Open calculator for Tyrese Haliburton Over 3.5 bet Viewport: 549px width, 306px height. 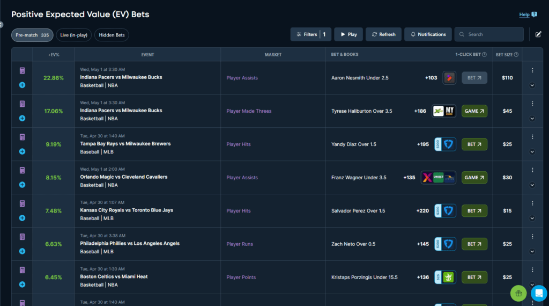pos(22,104)
